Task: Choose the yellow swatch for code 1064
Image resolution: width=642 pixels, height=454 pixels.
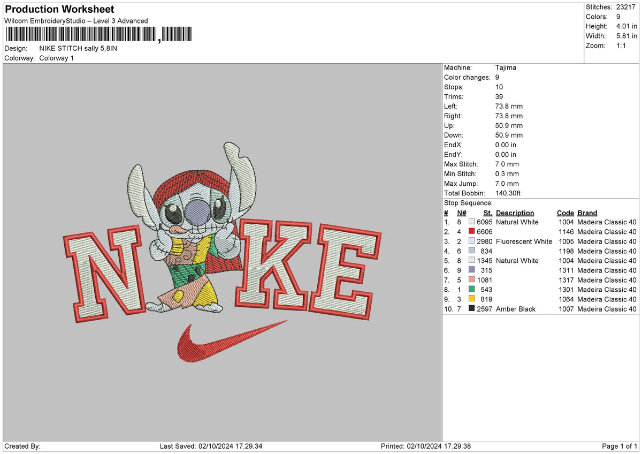Action: (x=471, y=299)
